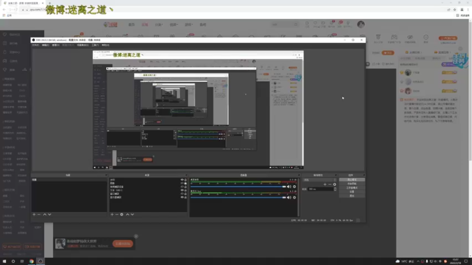Open the 文件 menu in OBS

pos(35,45)
